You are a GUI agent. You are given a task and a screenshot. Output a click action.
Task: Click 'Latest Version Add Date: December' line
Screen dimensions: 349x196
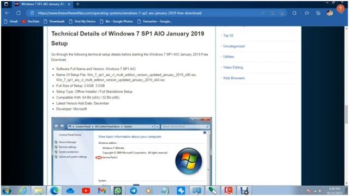[82, 103]
